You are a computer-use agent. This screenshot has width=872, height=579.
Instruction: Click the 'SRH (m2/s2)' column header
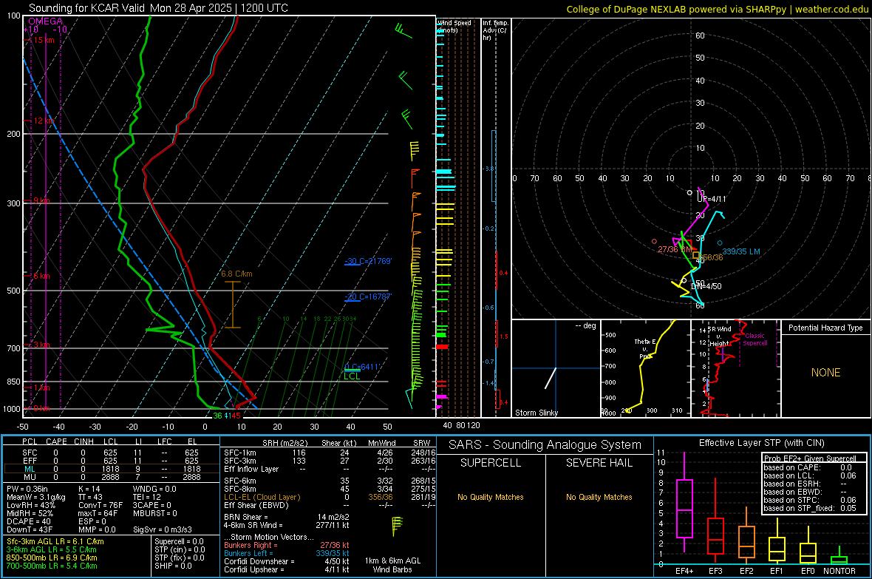click(285, 443)
